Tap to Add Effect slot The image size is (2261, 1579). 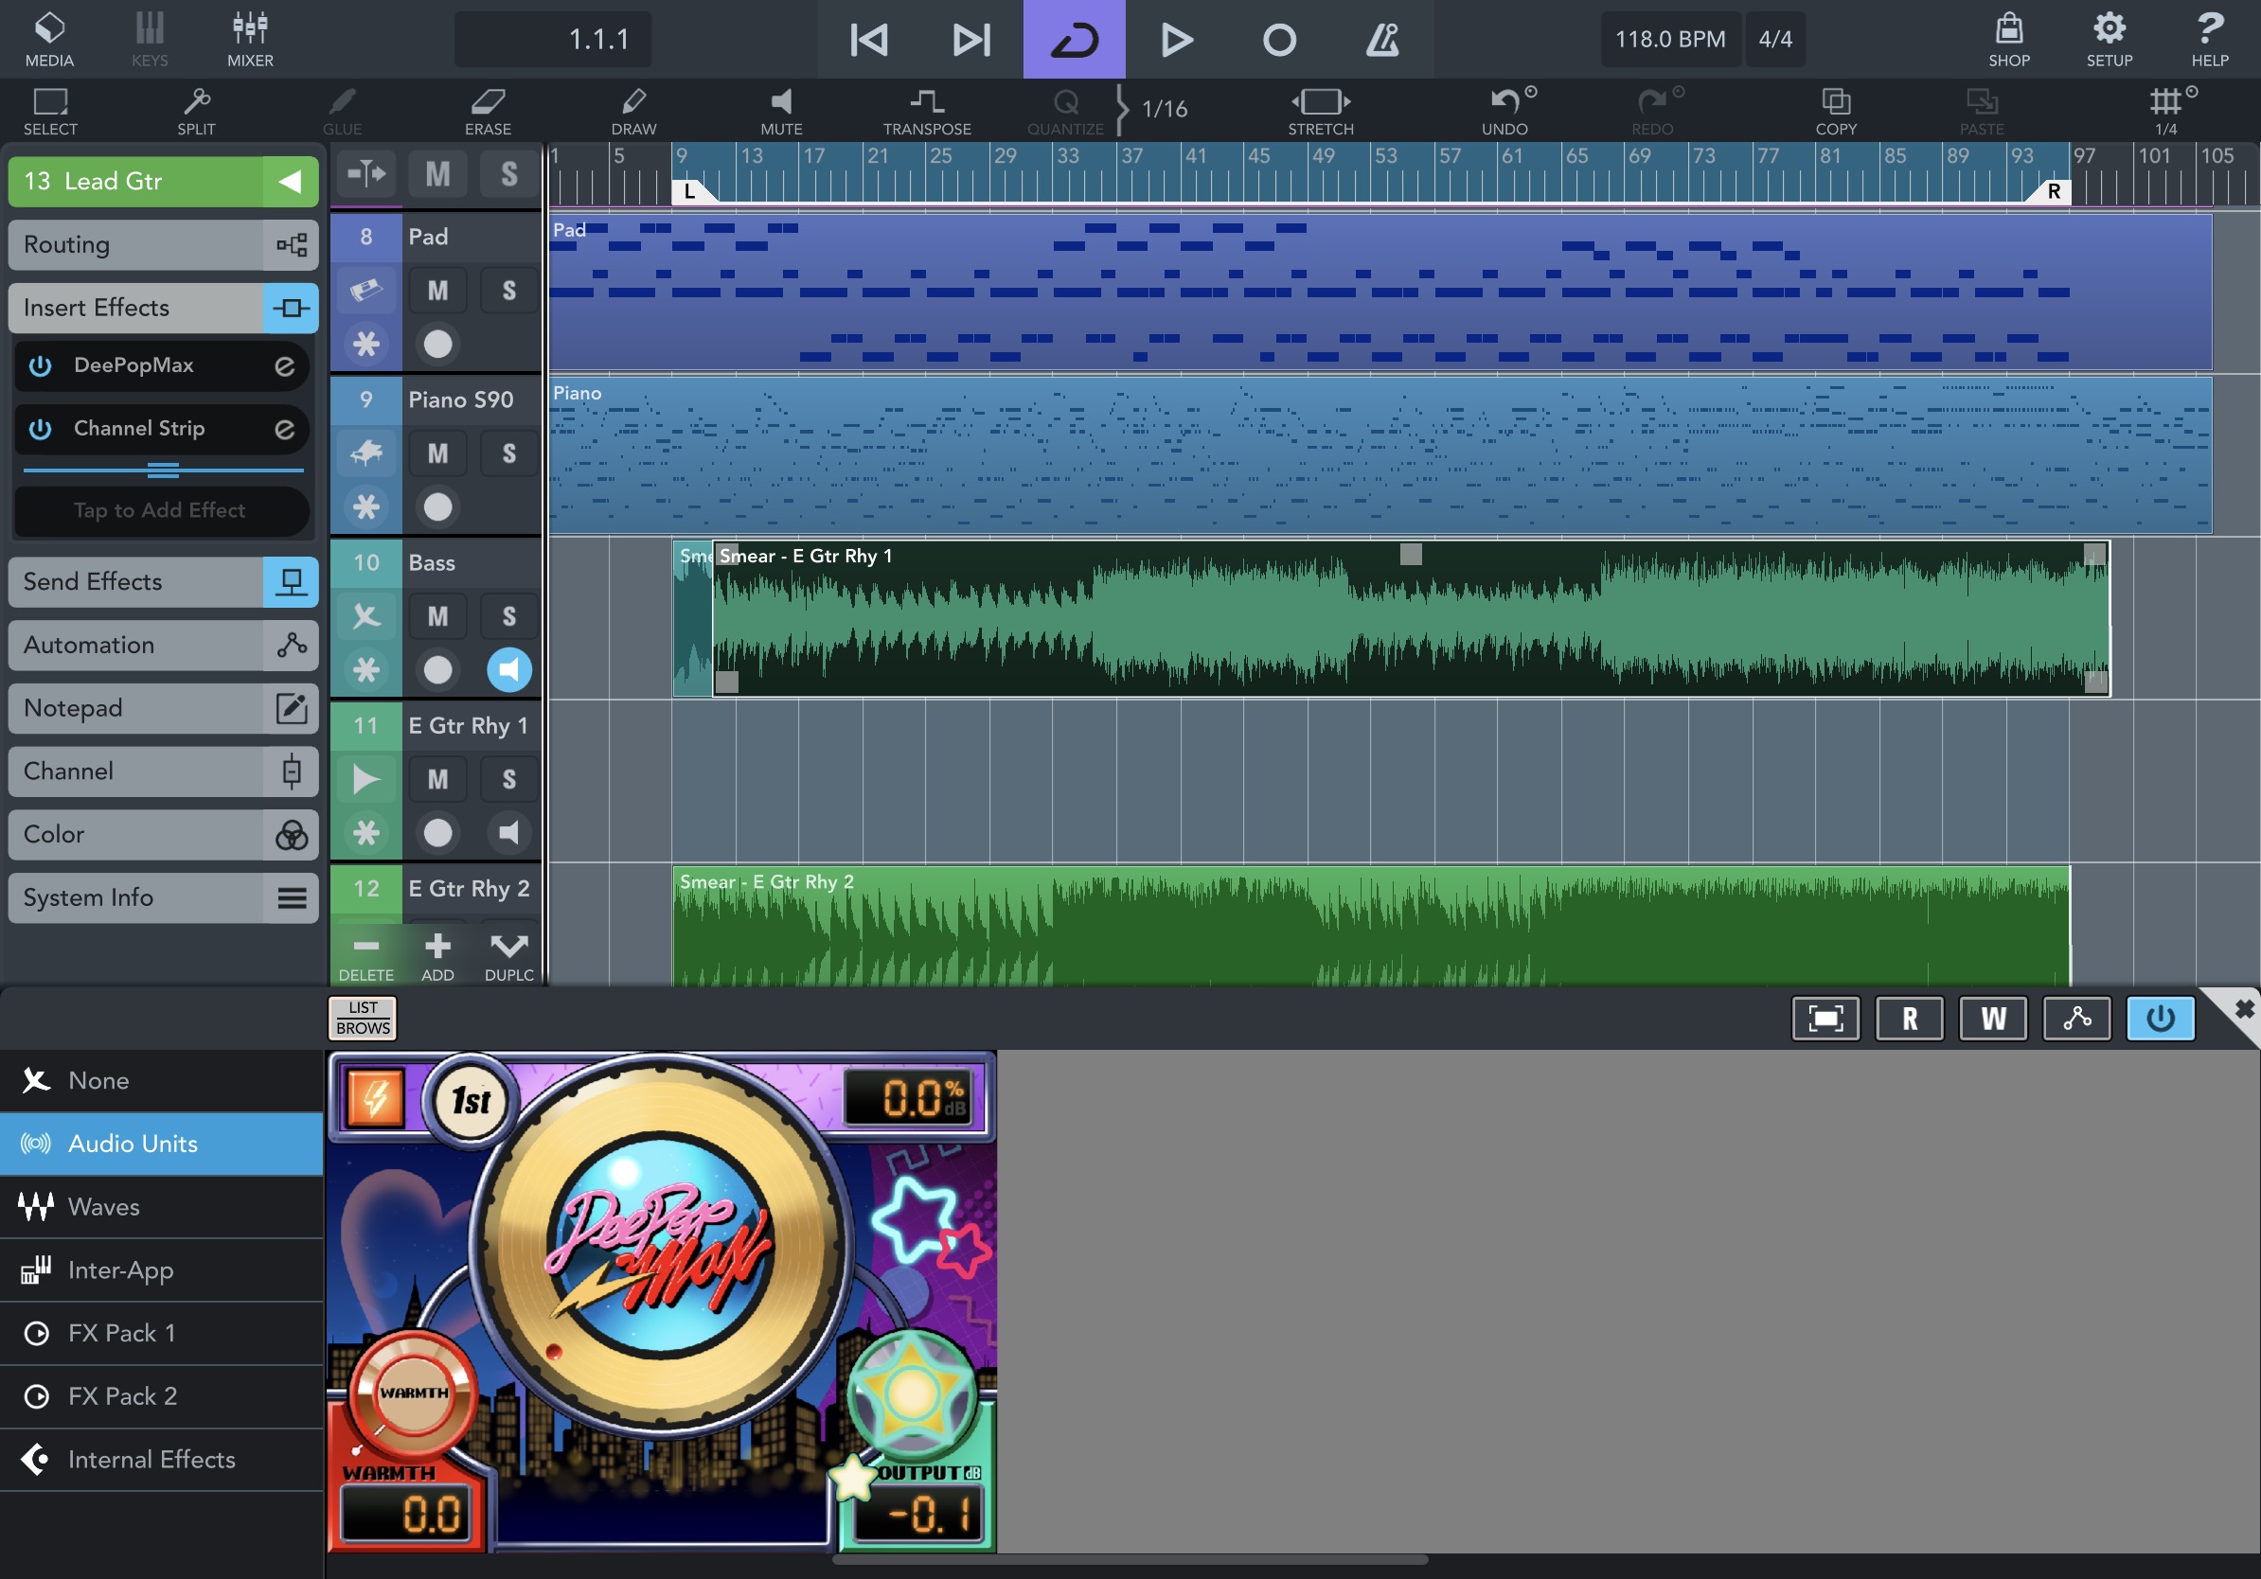pos(161,510)
